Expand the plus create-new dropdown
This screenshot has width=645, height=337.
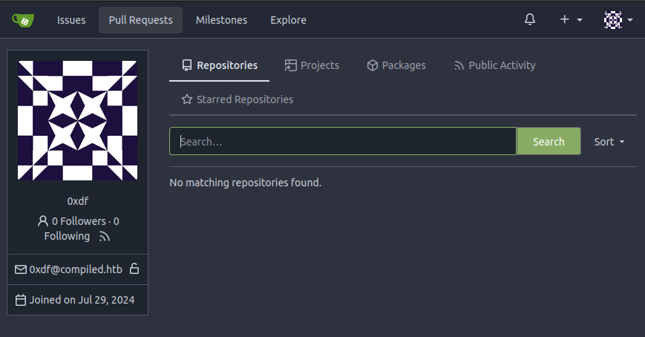pos(571,20)
